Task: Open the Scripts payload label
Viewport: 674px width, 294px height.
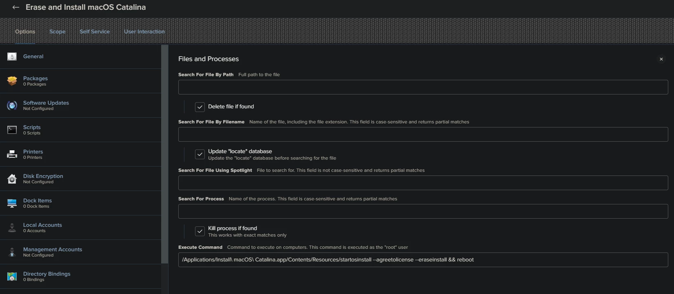Action: pos(32,127)
